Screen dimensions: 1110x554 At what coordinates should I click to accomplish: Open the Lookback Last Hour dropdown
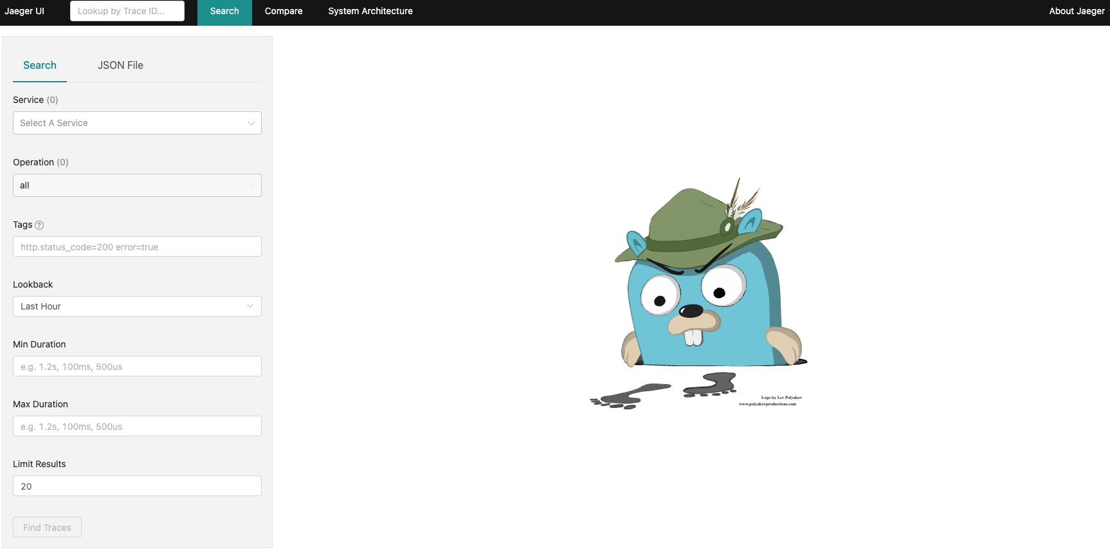tap(137, 306)
